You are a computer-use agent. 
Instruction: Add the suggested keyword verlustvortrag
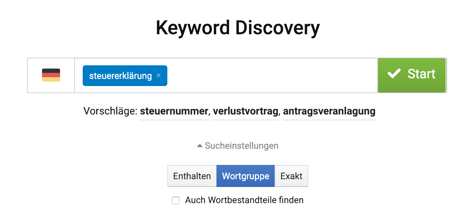pyautogui.click(x=246, y=111)
